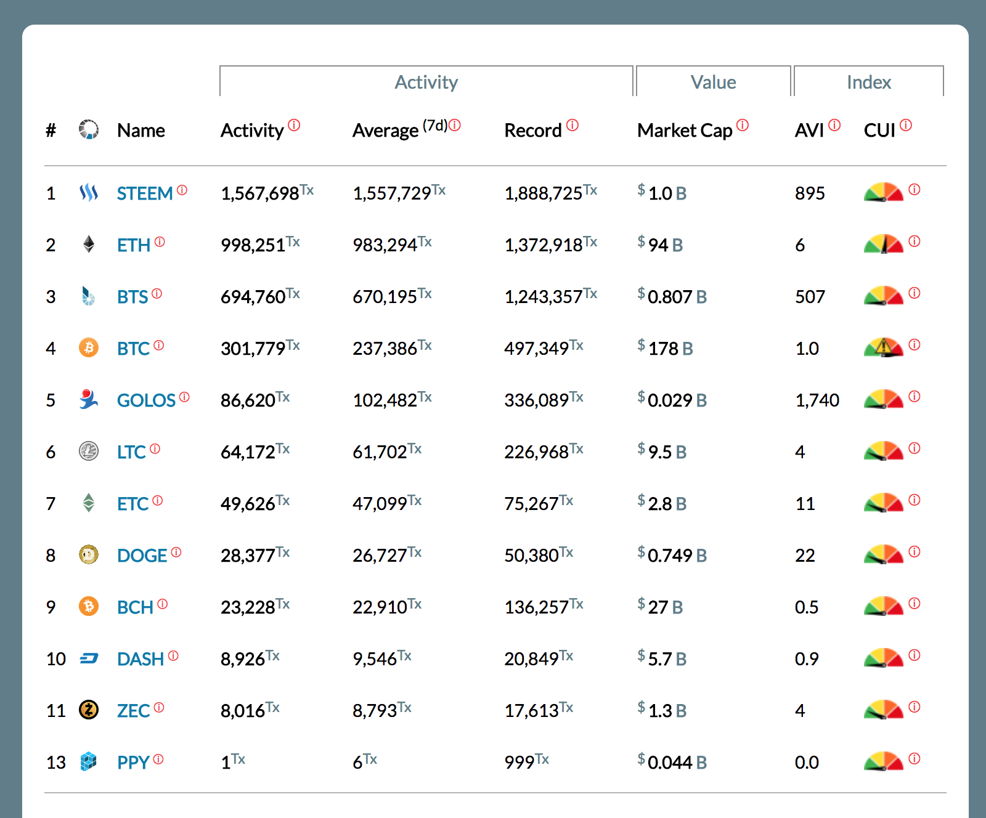
Task: Click the CUI gauge in the STEEM row
Action: point(884,192)
